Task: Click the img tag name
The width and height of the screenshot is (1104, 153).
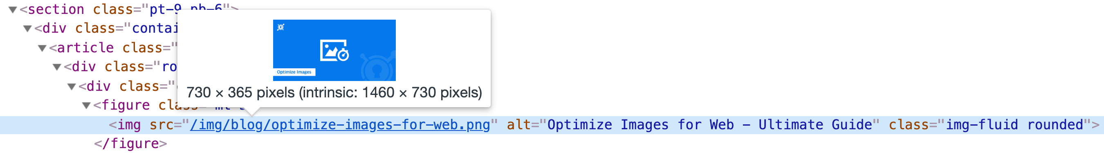Action: [x=129, y=125]
